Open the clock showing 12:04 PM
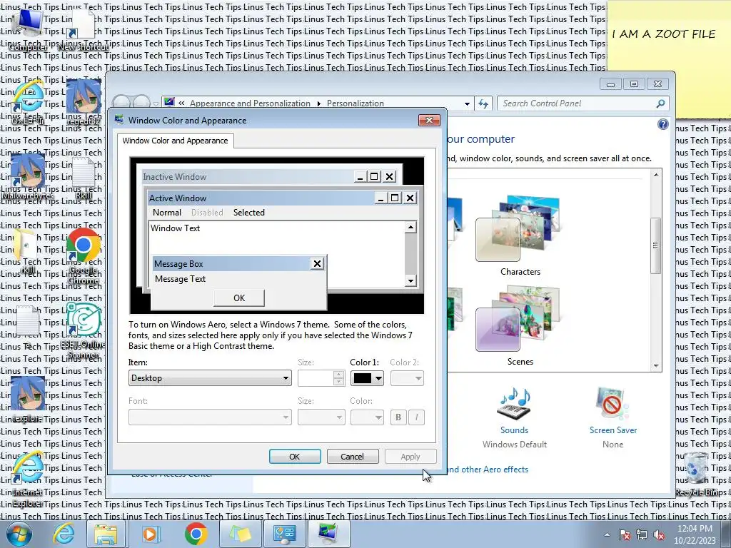The image size is (731, 548). [695, 534]
